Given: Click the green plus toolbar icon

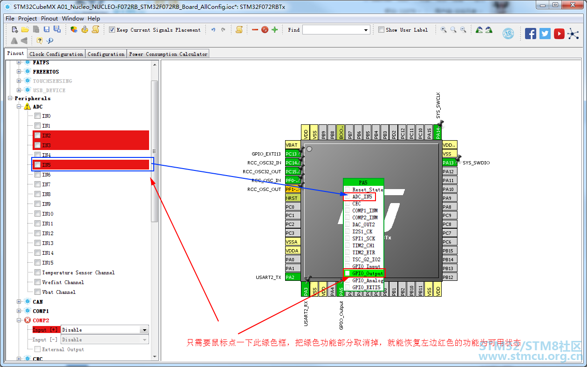Looking at the screenshot, I should tap(274, 29).
